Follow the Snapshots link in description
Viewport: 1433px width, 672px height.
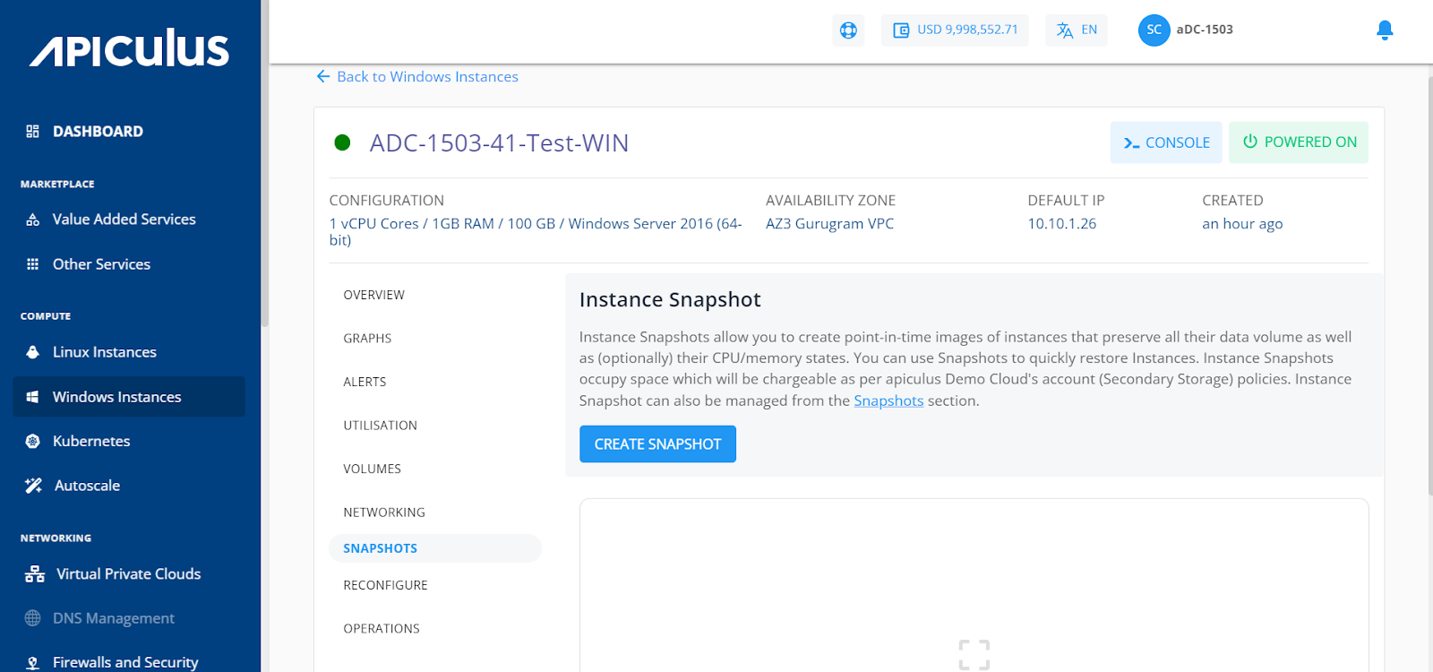pos(888,401)
